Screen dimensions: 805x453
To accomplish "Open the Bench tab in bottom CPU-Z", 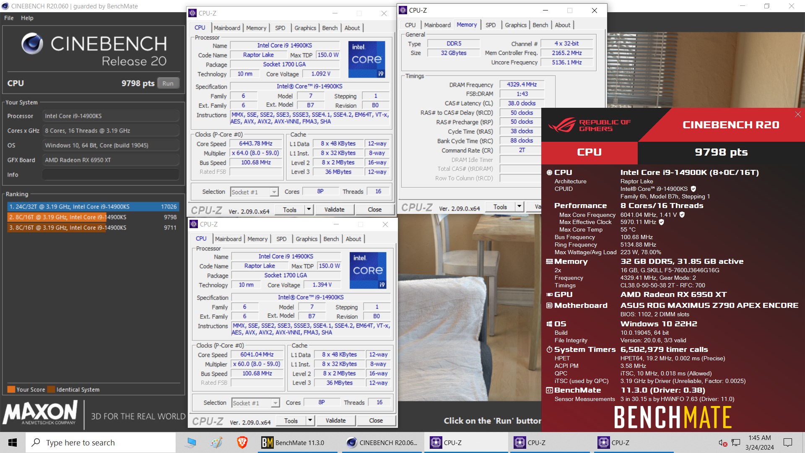I will (331, 239).
